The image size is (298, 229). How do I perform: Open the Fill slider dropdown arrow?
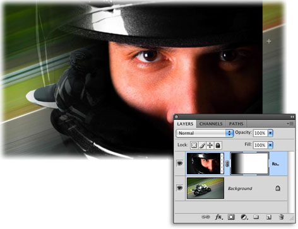coord(270,145)
